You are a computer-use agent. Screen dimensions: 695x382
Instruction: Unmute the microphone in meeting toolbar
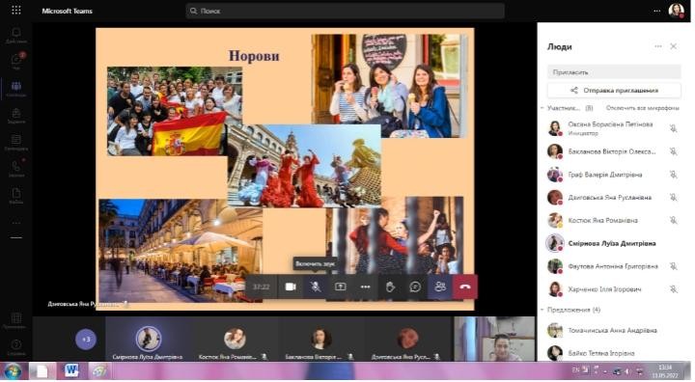[x=315, y=287]
